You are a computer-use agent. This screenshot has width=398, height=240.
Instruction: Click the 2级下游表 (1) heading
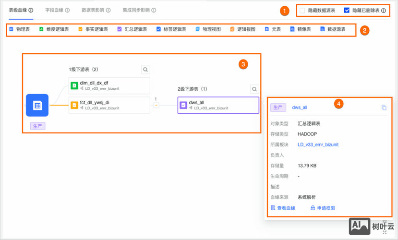tap(193, 89)
